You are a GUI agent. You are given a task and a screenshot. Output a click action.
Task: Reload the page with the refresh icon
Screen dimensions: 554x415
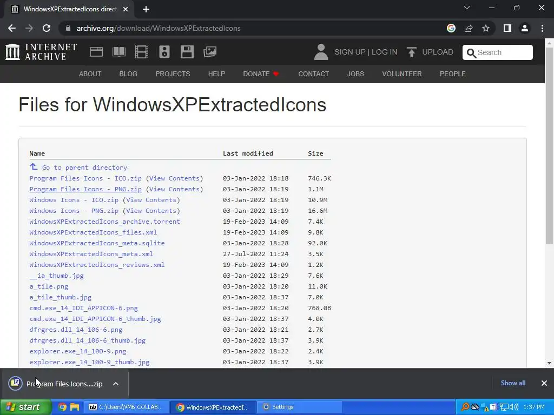(x=47, y=28)
